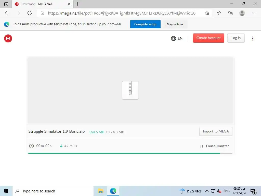
Task: Click the 164.5 MB downloaded value
Action: 97,132
